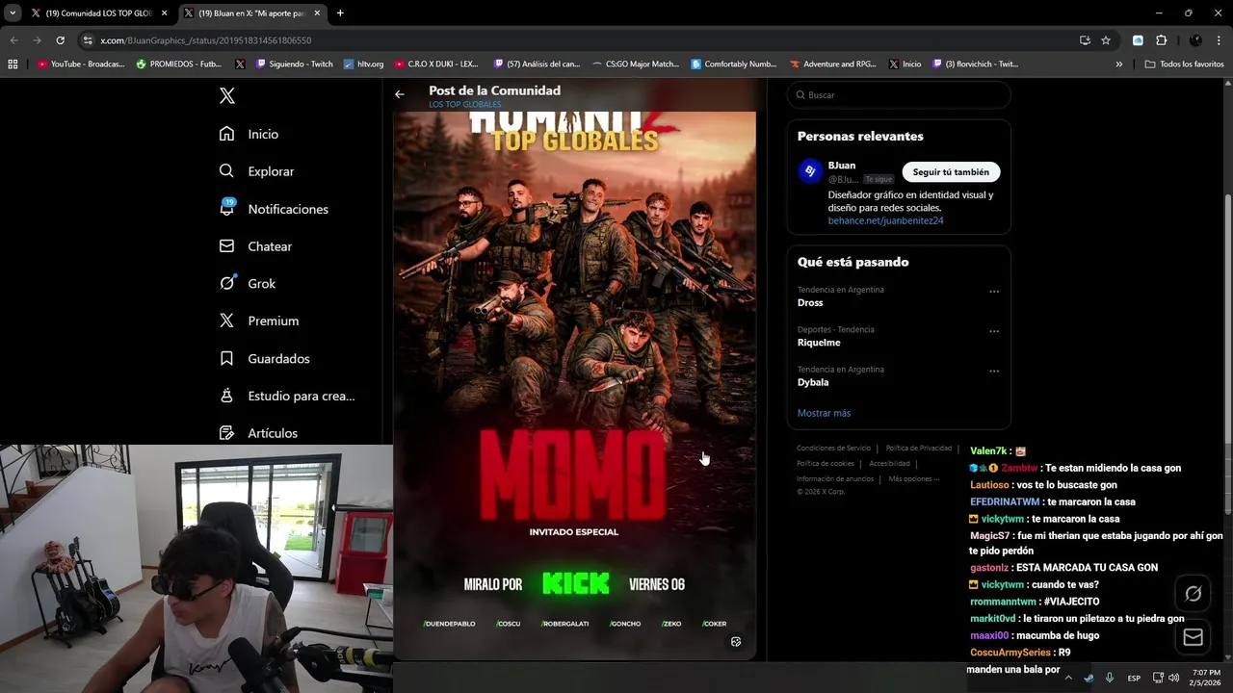The height and width of the screenshot is (693, 1233).
Task: Open YouTube - Broadcas... bookmark
Action: [x=81, y=64]
